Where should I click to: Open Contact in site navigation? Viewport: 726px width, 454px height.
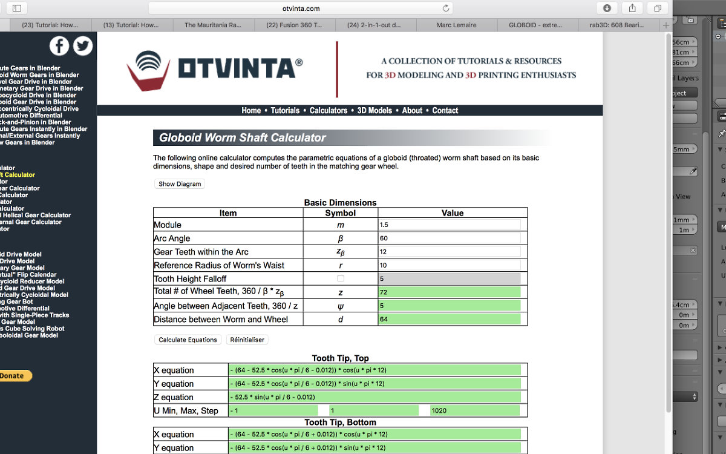[x=445, y=110]
